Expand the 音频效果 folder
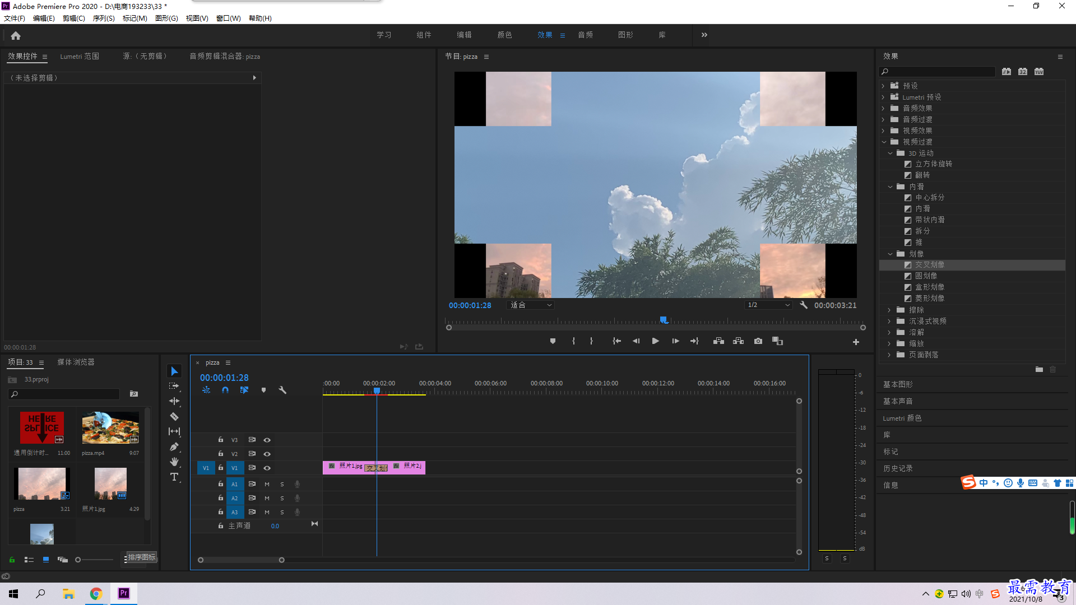 pos(883,109)
